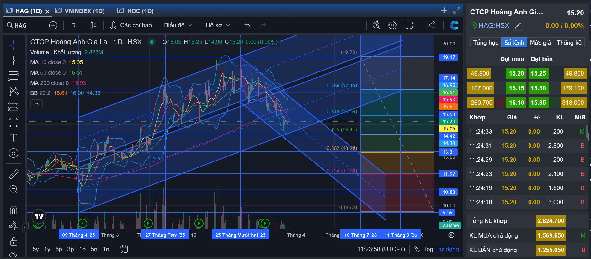
Task: Select the trend line drawing tool
Action: [13, 61]
